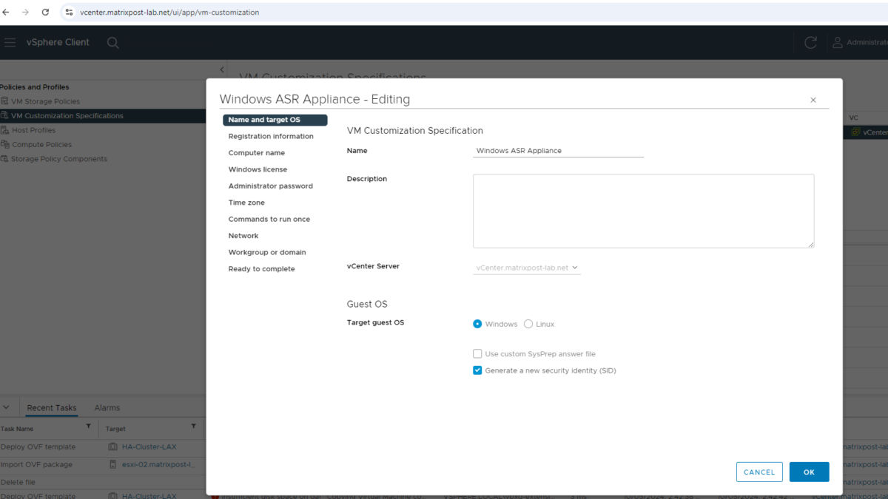Uncheck Generate a new security identity (SID)
The height and width of the screenshot is (499, 888).
477,370
